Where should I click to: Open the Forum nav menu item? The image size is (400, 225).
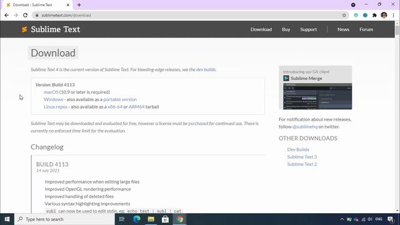click(366, 29)
